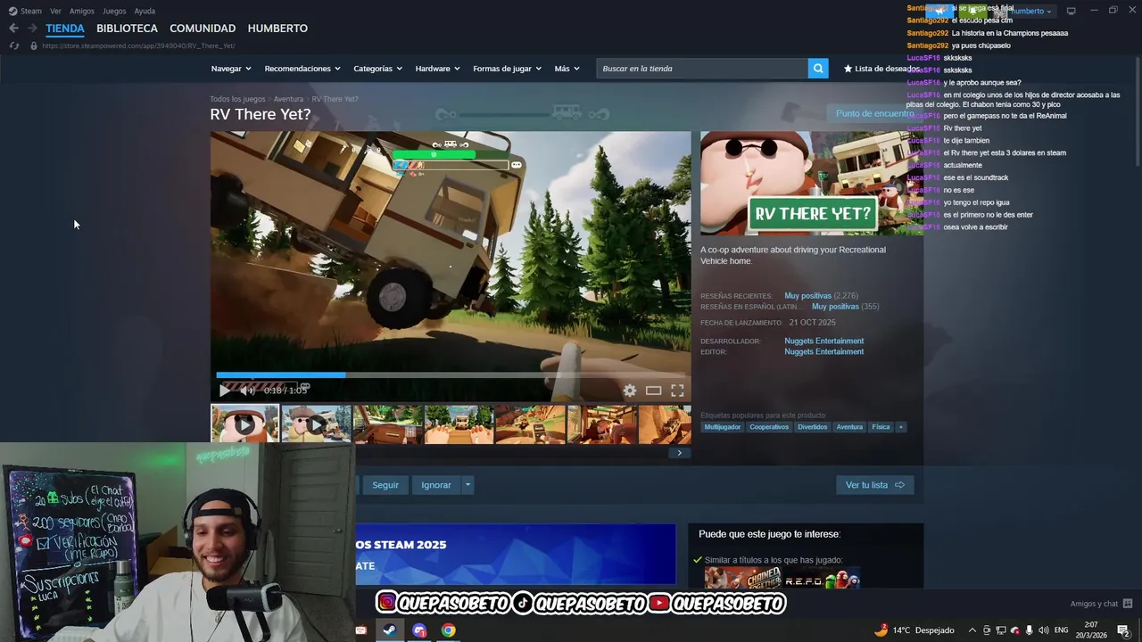1142x642 pixels.
Task: Open the Amigos menu
Action: click(x=82, y=11)
